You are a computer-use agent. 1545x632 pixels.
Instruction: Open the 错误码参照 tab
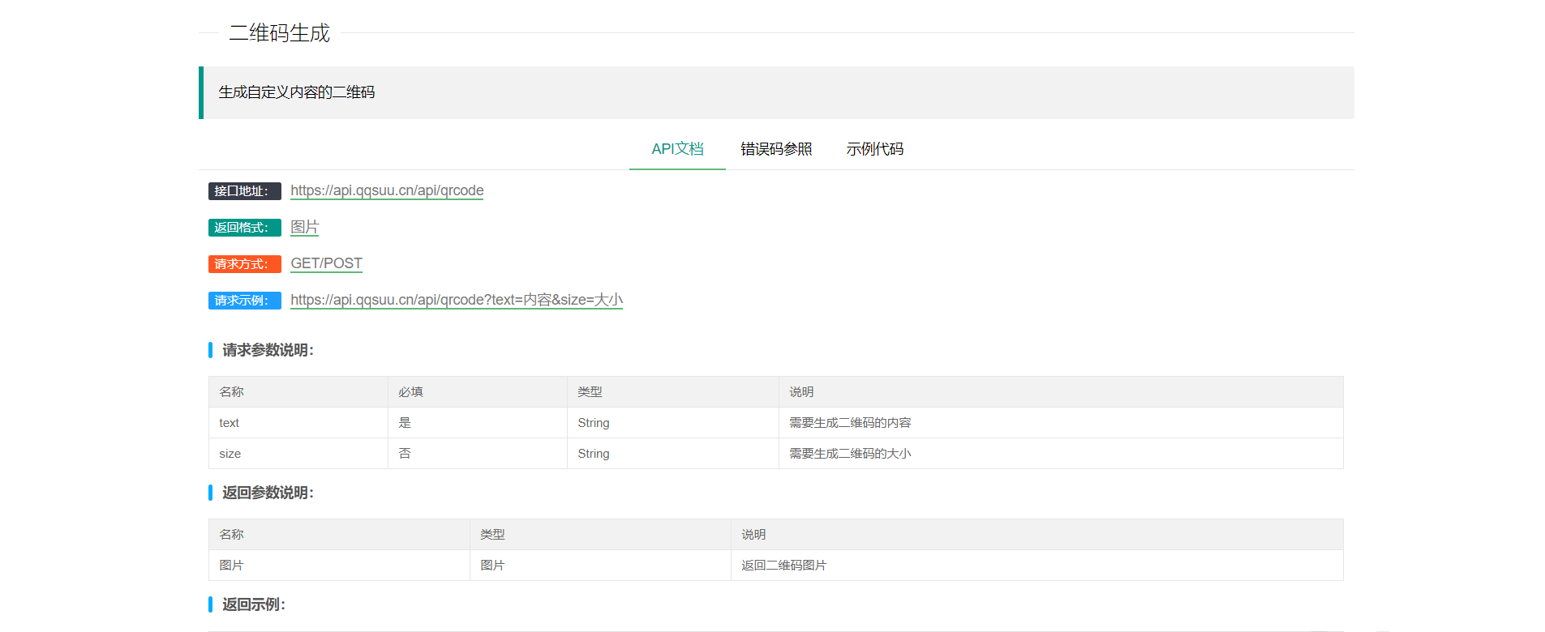(775, 149)
